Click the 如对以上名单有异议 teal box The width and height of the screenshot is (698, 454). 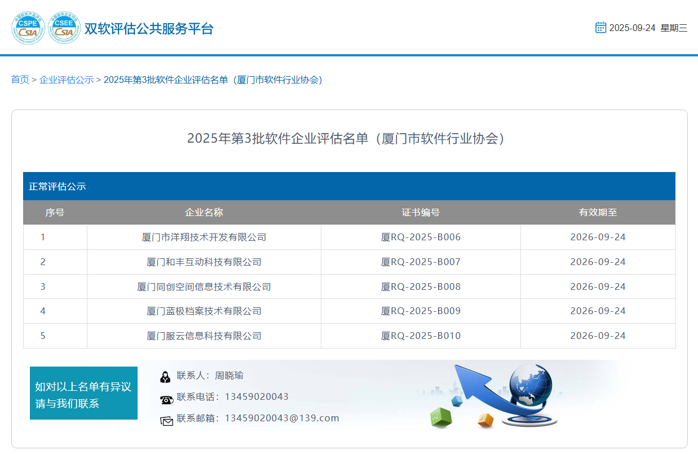[x=83, y=393]
